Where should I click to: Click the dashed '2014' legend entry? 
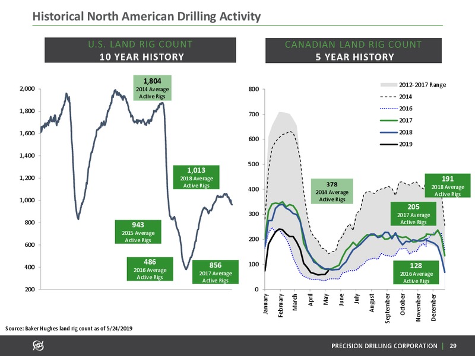pyautogui.click(x=396, y=97)
